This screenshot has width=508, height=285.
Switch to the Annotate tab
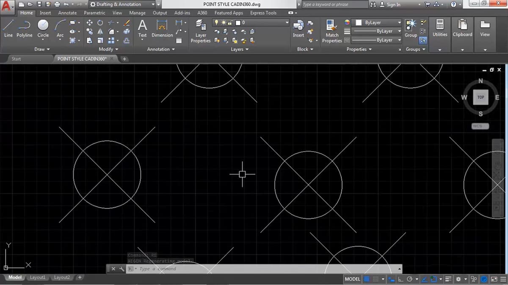pos(67,13)
